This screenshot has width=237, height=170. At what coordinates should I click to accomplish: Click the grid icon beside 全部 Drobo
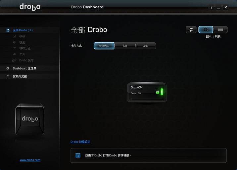(8, 30)
